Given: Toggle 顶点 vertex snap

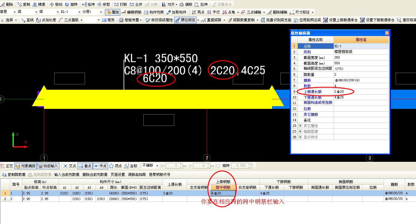Looking at the screenshot, I should coord(115,166).
